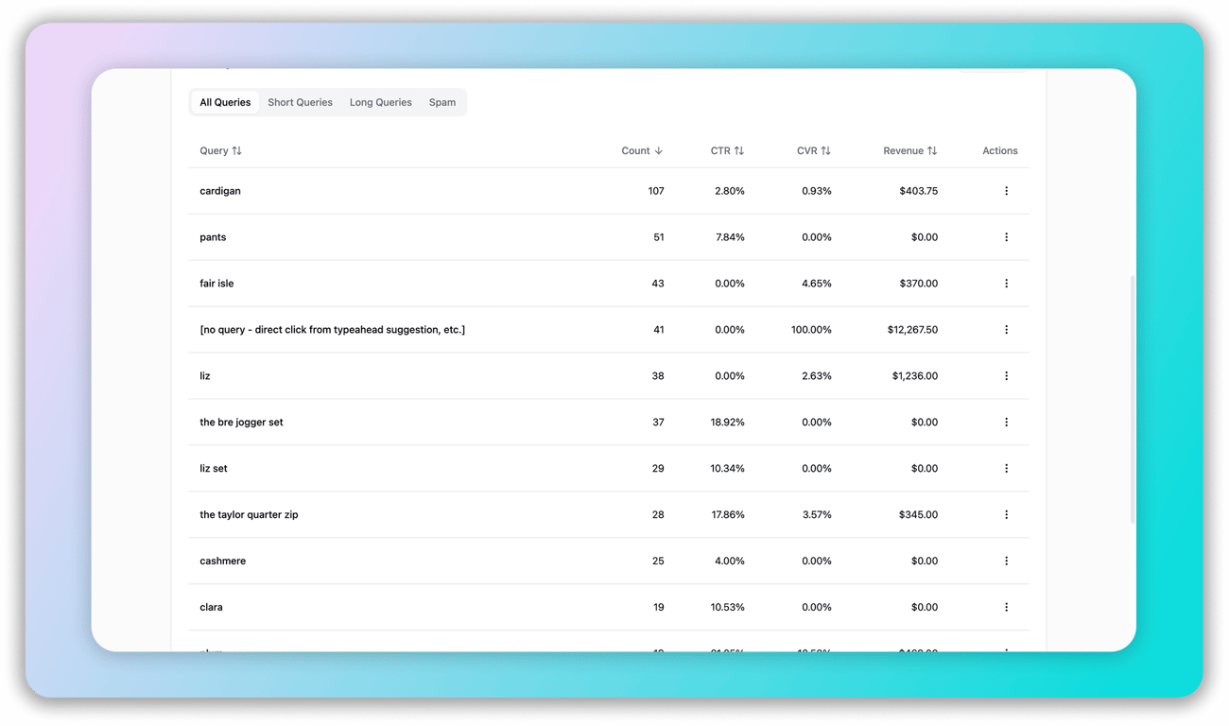Sort table by Count column arrow
1229x726 pixels.
659,151
